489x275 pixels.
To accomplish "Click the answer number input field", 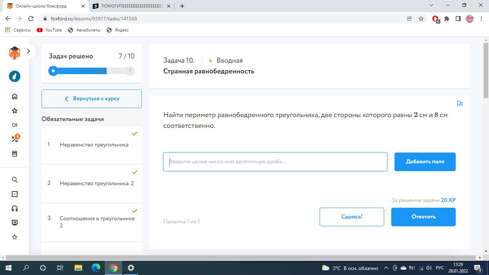I will pos(275,162).
